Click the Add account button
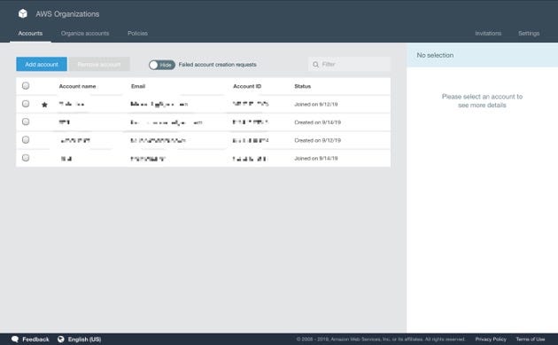Screen dimensions: 558x345 pos(42,64)
